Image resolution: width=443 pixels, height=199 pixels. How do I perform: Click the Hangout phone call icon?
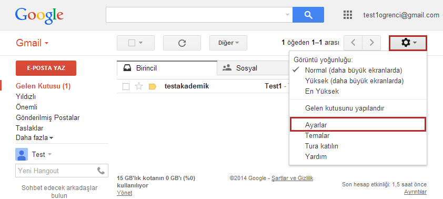(x=101, y=171)
